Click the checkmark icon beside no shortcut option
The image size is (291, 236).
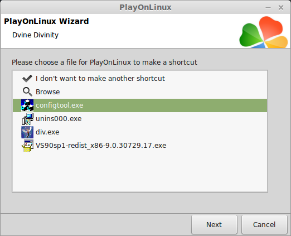[x=27, y=79]
